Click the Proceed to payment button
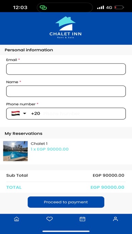The height and width of the screenshot is (234, 132). coord(66,202)
